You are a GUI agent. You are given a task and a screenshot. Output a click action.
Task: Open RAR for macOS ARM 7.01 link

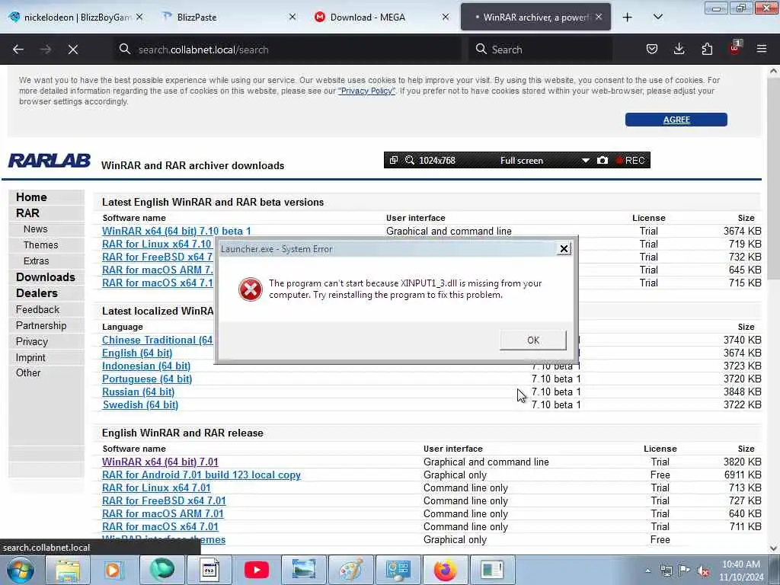pyautogui.click(x=163, y=513)
